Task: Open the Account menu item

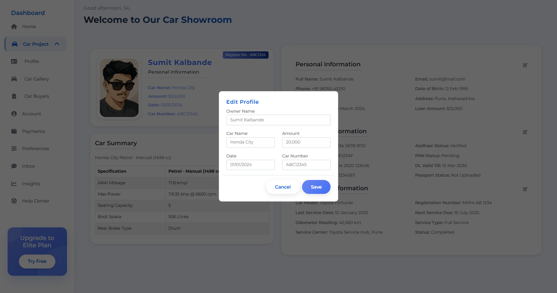Action: (x=31, y=114)
